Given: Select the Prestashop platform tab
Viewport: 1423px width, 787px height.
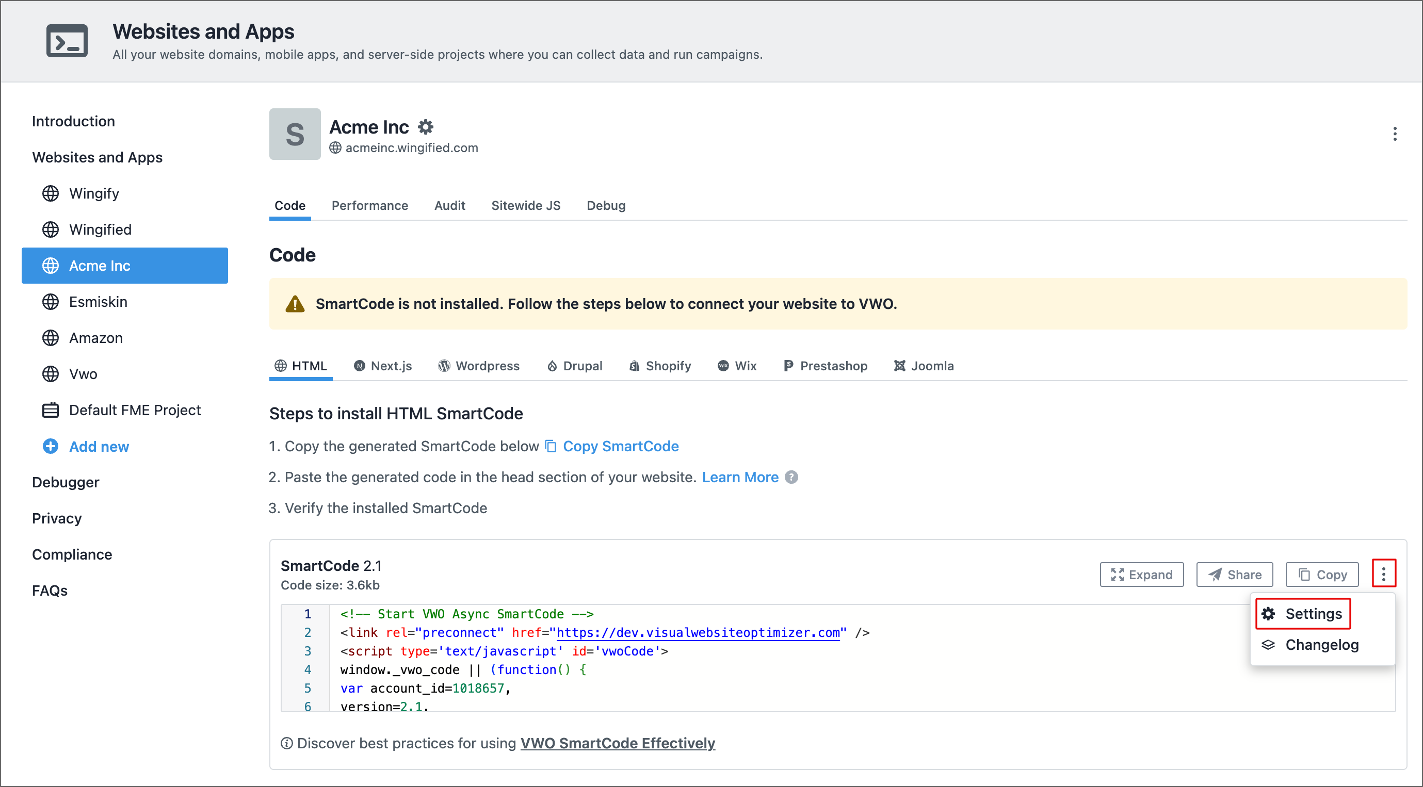Looking at the screenshot, I should point(826,366).
